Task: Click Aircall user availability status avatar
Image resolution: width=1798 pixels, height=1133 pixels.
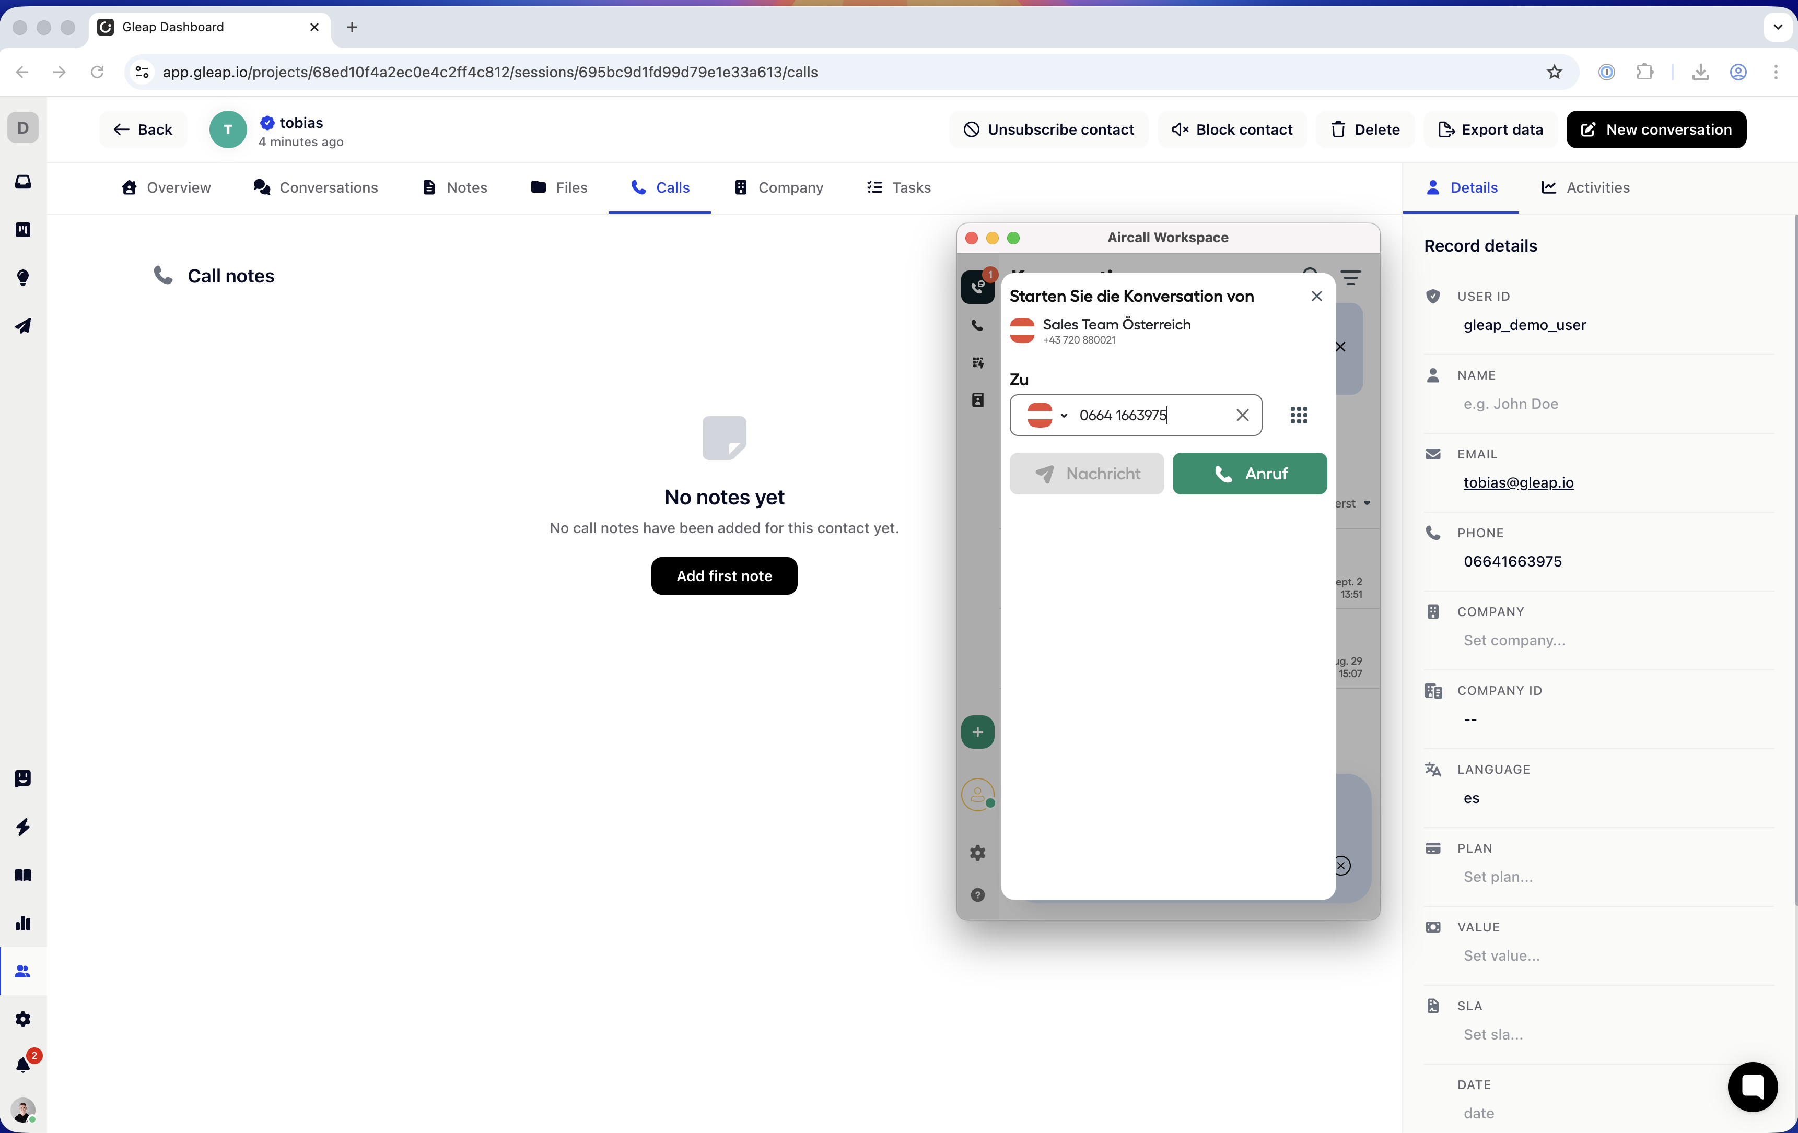Action: pos(977,794)
